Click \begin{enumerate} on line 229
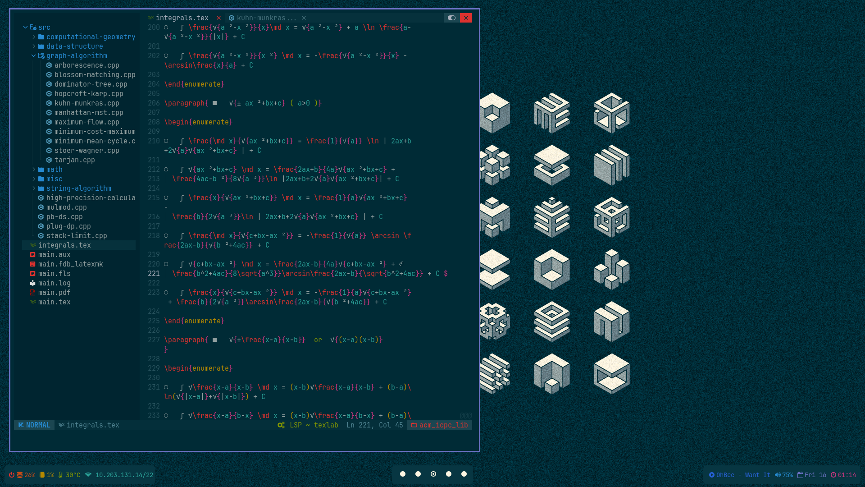This screenshot has width=865, height=487. [198, 368]
